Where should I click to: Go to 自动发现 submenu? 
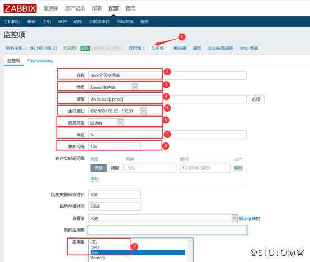pyautogui.click(x=125, y=22)
